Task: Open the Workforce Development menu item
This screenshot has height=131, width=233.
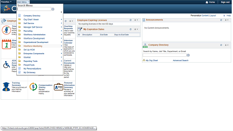Action: pos(34,39)
